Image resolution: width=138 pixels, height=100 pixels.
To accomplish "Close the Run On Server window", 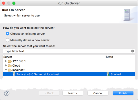I will point(4,3).
